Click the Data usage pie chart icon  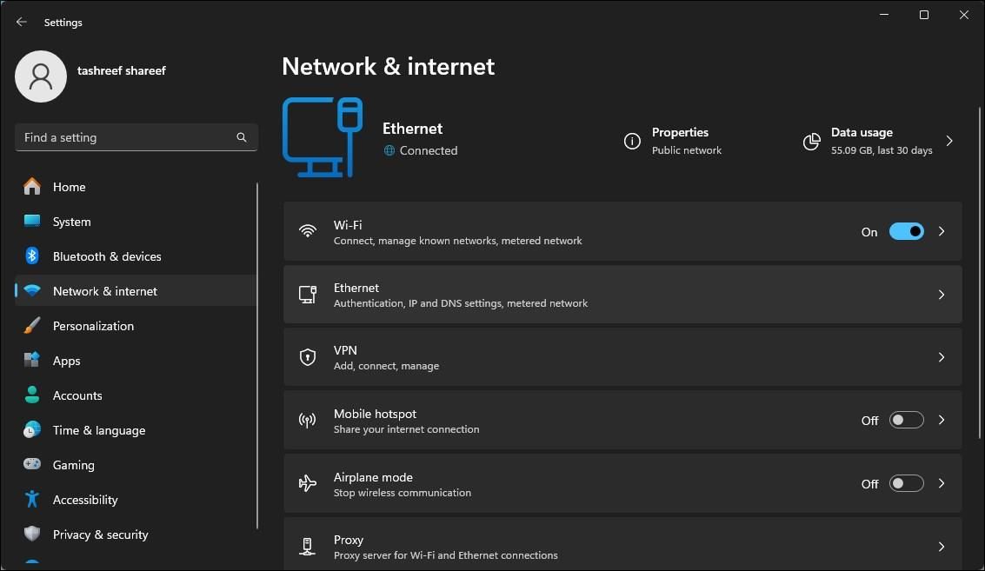pyautogui.click(x=811, y=141)
